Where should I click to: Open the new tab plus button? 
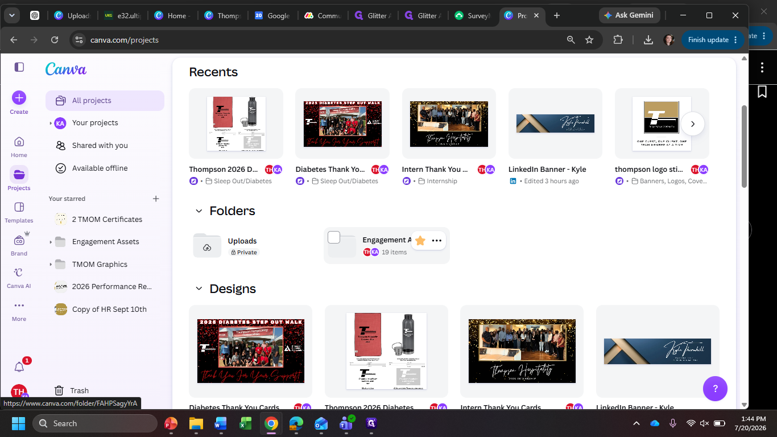[x=557, y=15]
